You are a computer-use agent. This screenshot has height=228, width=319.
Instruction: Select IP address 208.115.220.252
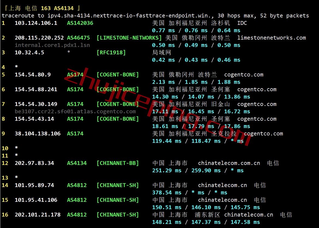(39, 38)
